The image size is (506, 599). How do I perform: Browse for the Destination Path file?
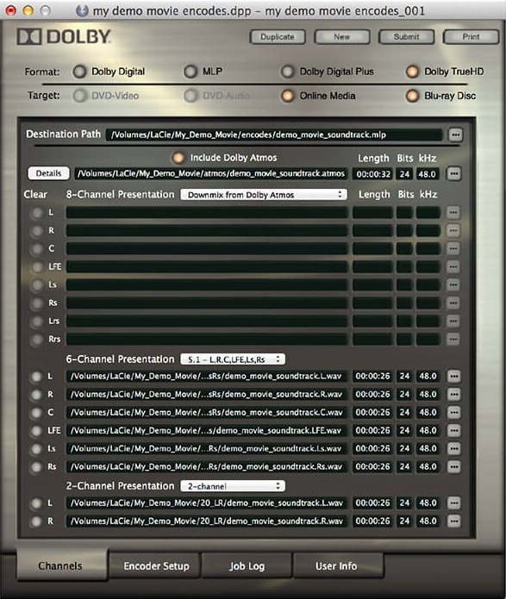pos(455,134)
